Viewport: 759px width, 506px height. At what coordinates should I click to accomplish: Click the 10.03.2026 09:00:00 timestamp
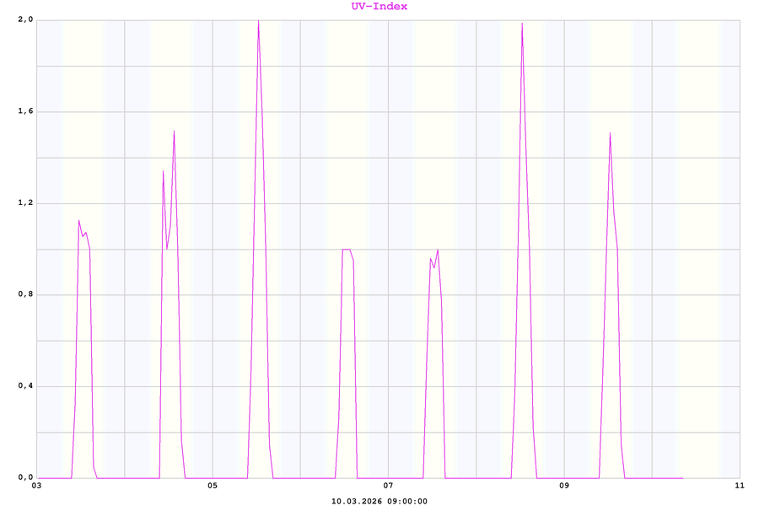click(x=379, y=501)
